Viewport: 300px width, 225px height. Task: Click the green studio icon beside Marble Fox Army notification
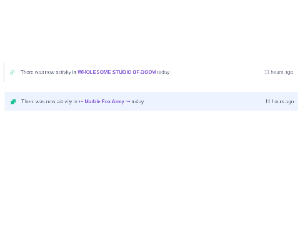click(13, 102)
